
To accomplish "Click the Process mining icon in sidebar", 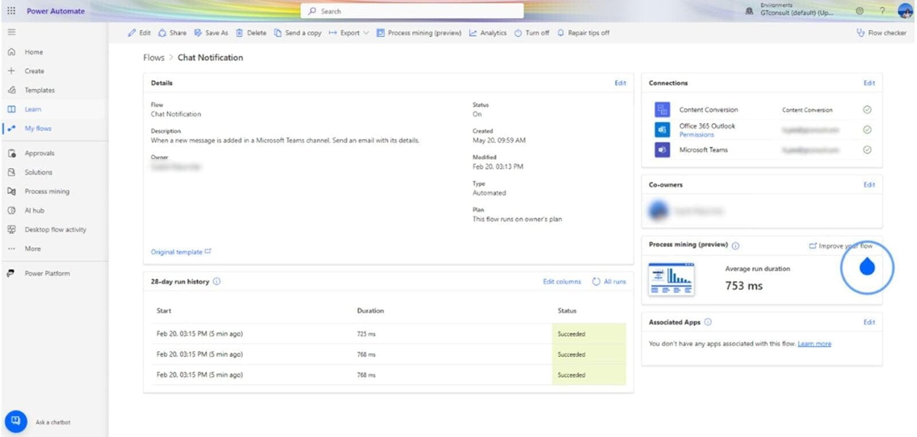I will click(11, 191).
